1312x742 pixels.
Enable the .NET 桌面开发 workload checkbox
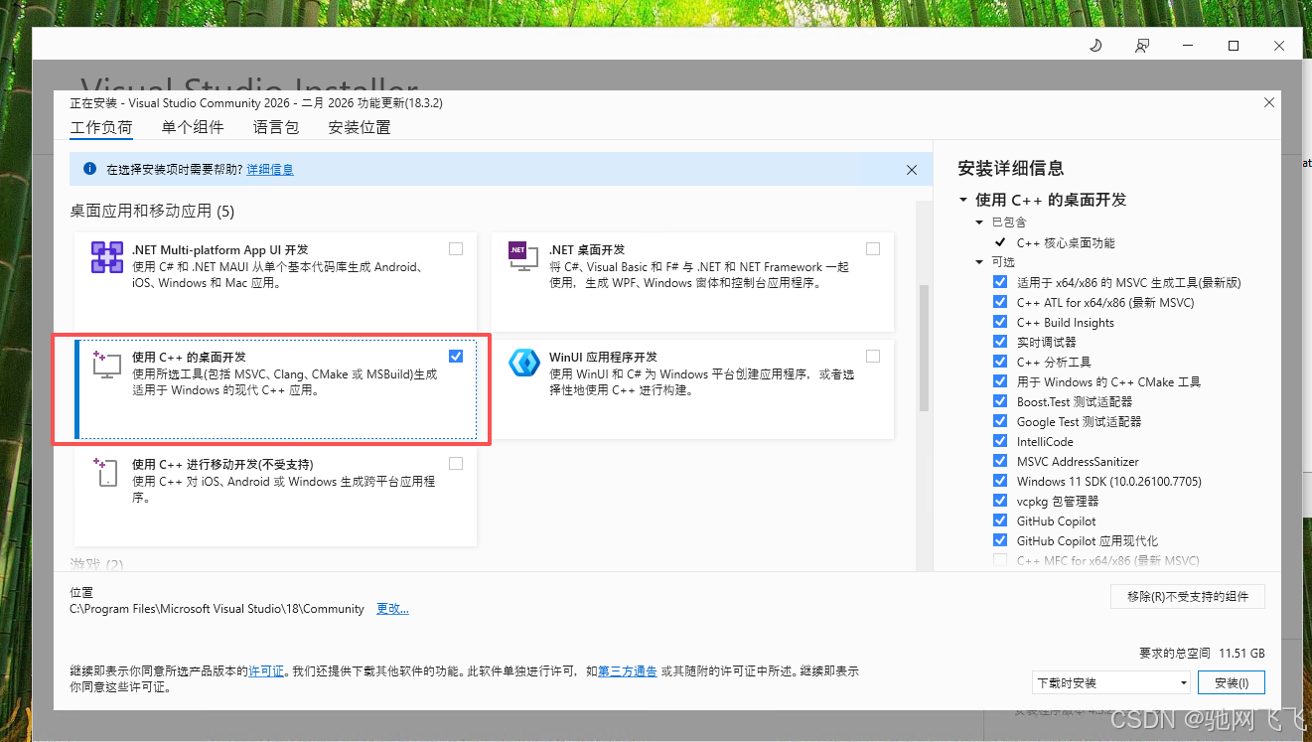(x=873, y=248)
